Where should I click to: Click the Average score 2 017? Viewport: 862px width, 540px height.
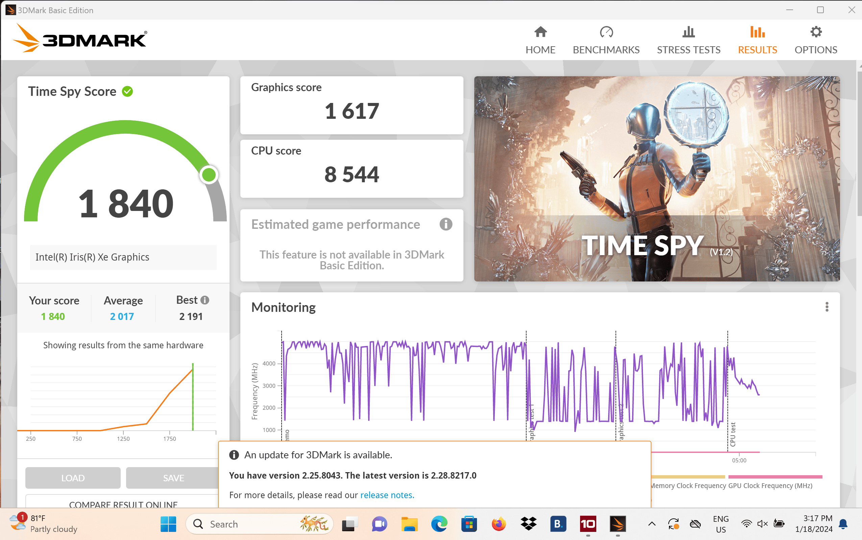pos(122,317)
